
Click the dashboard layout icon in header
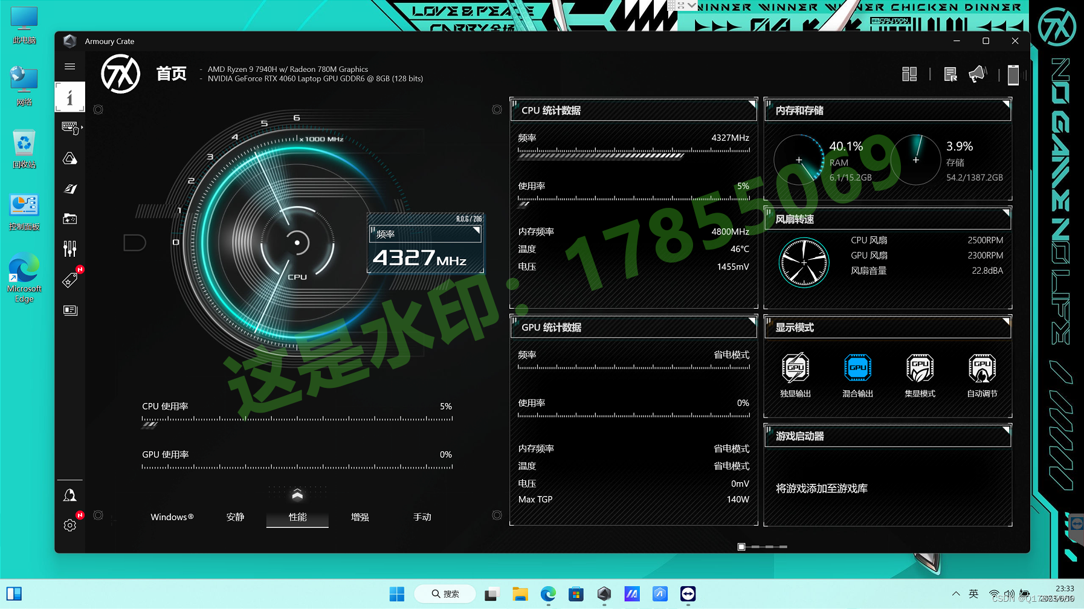click(909, 74)
